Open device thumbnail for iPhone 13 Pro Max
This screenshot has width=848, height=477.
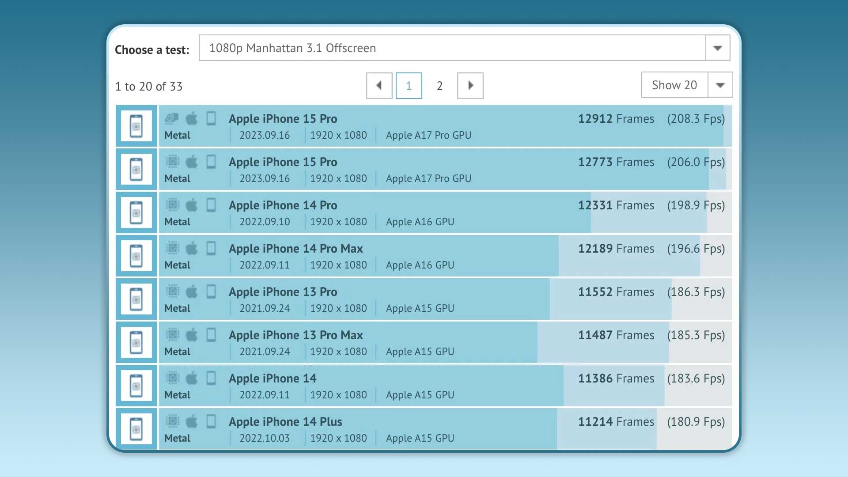tap(136, 342)
